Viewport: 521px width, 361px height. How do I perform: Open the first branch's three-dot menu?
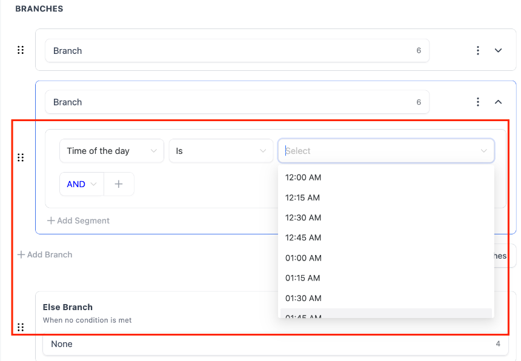point(478,50)
